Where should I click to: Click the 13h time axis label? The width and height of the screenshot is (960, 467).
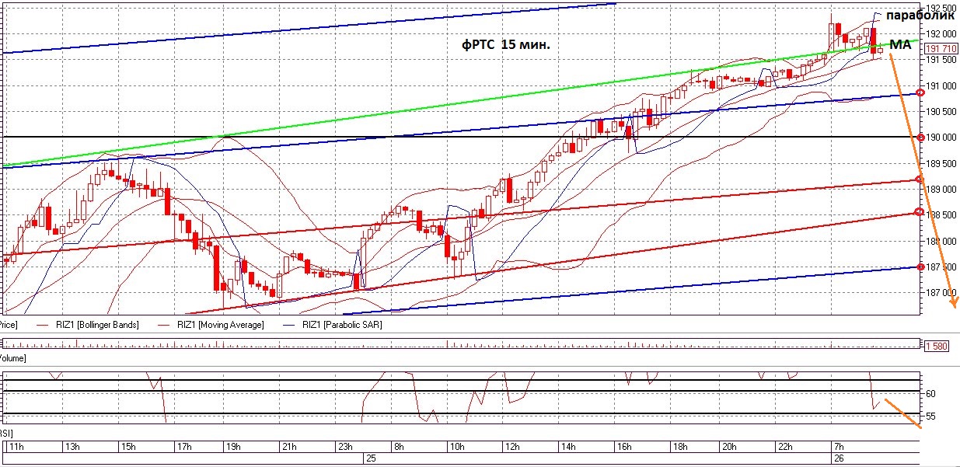(72, 447)
